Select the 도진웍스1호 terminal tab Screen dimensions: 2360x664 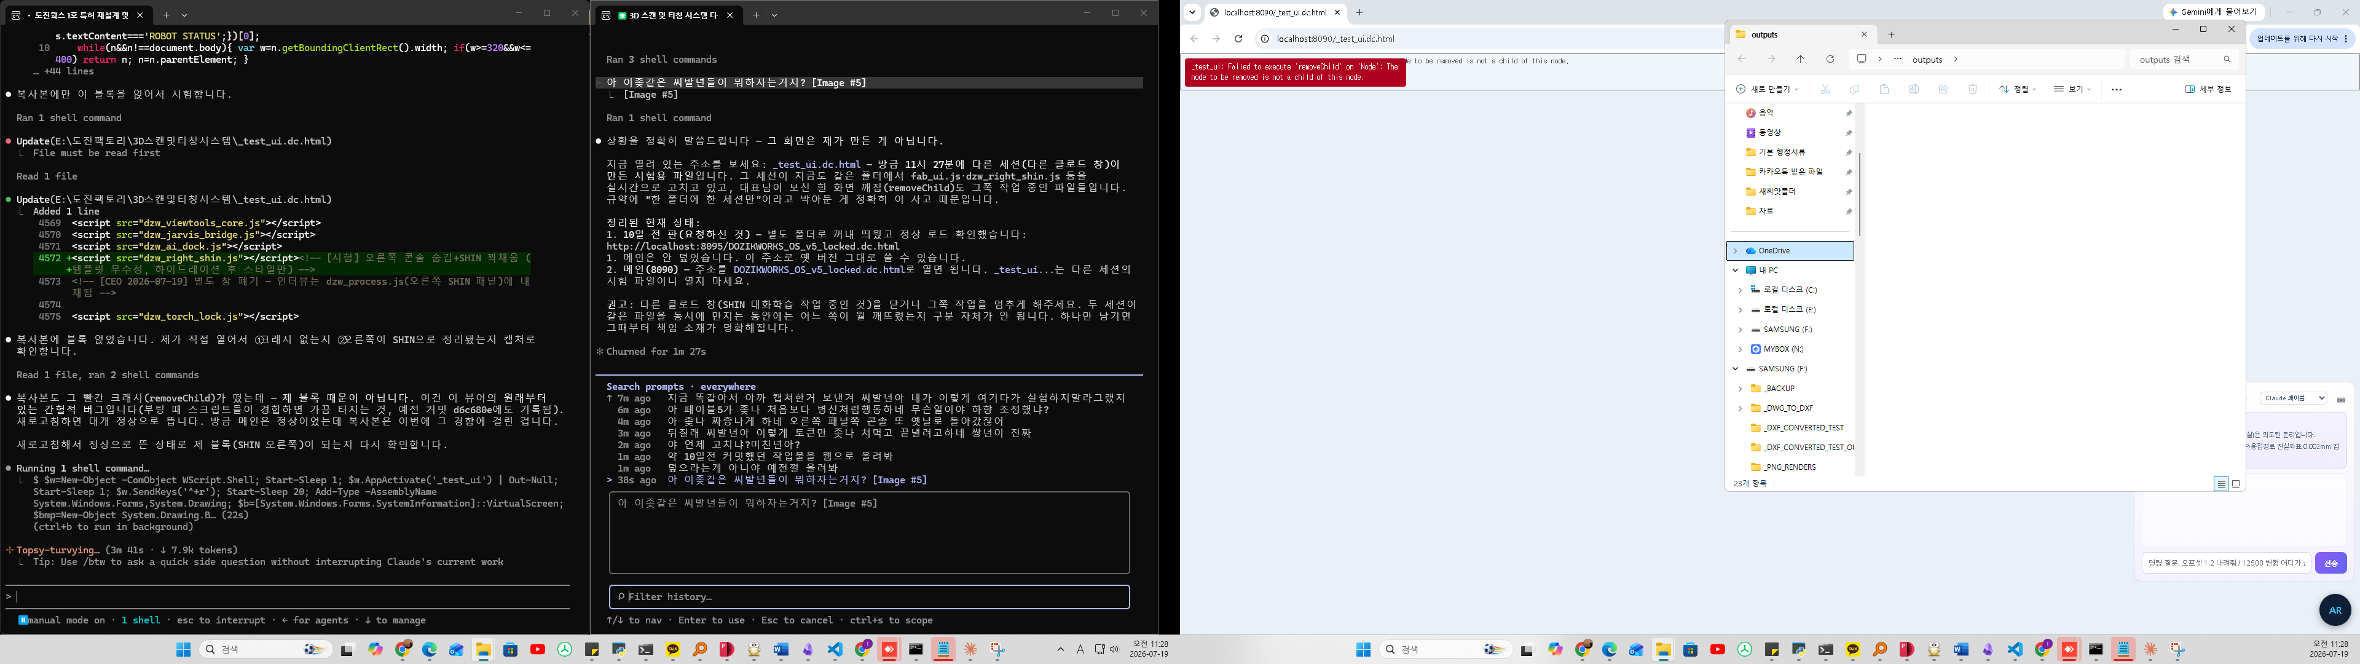click(79, 15)
